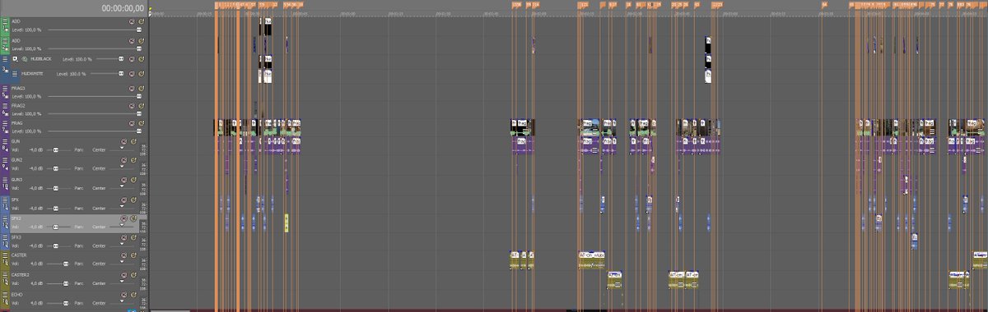Image resolution: width=988 pixels, height=312 pixels.
Task: Click the HUDWHITE Level slider handle
Action: pyautogui.click(x=121, y=74)
